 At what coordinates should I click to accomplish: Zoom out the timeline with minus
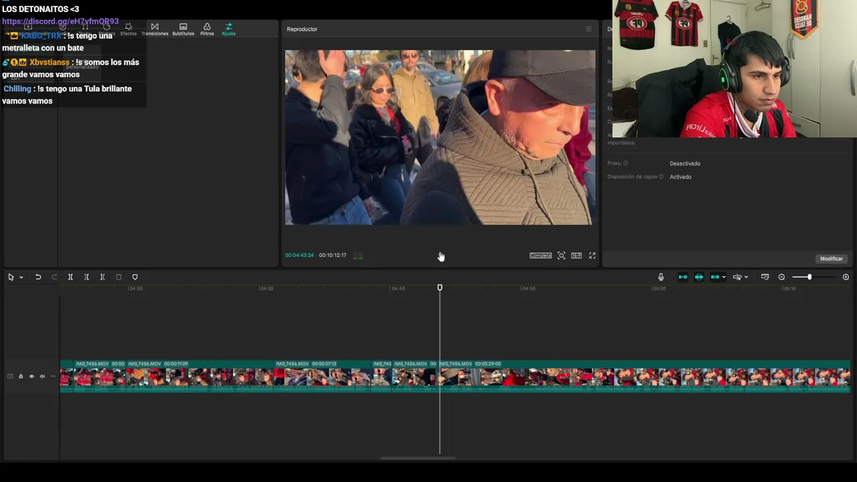click(x=781, y=277)
